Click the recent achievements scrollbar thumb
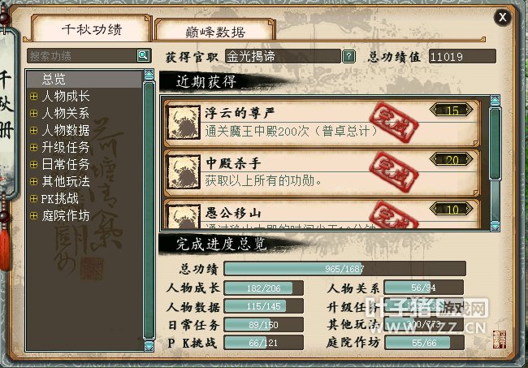This screenshot has width=528, height=368. coord(495,144)
